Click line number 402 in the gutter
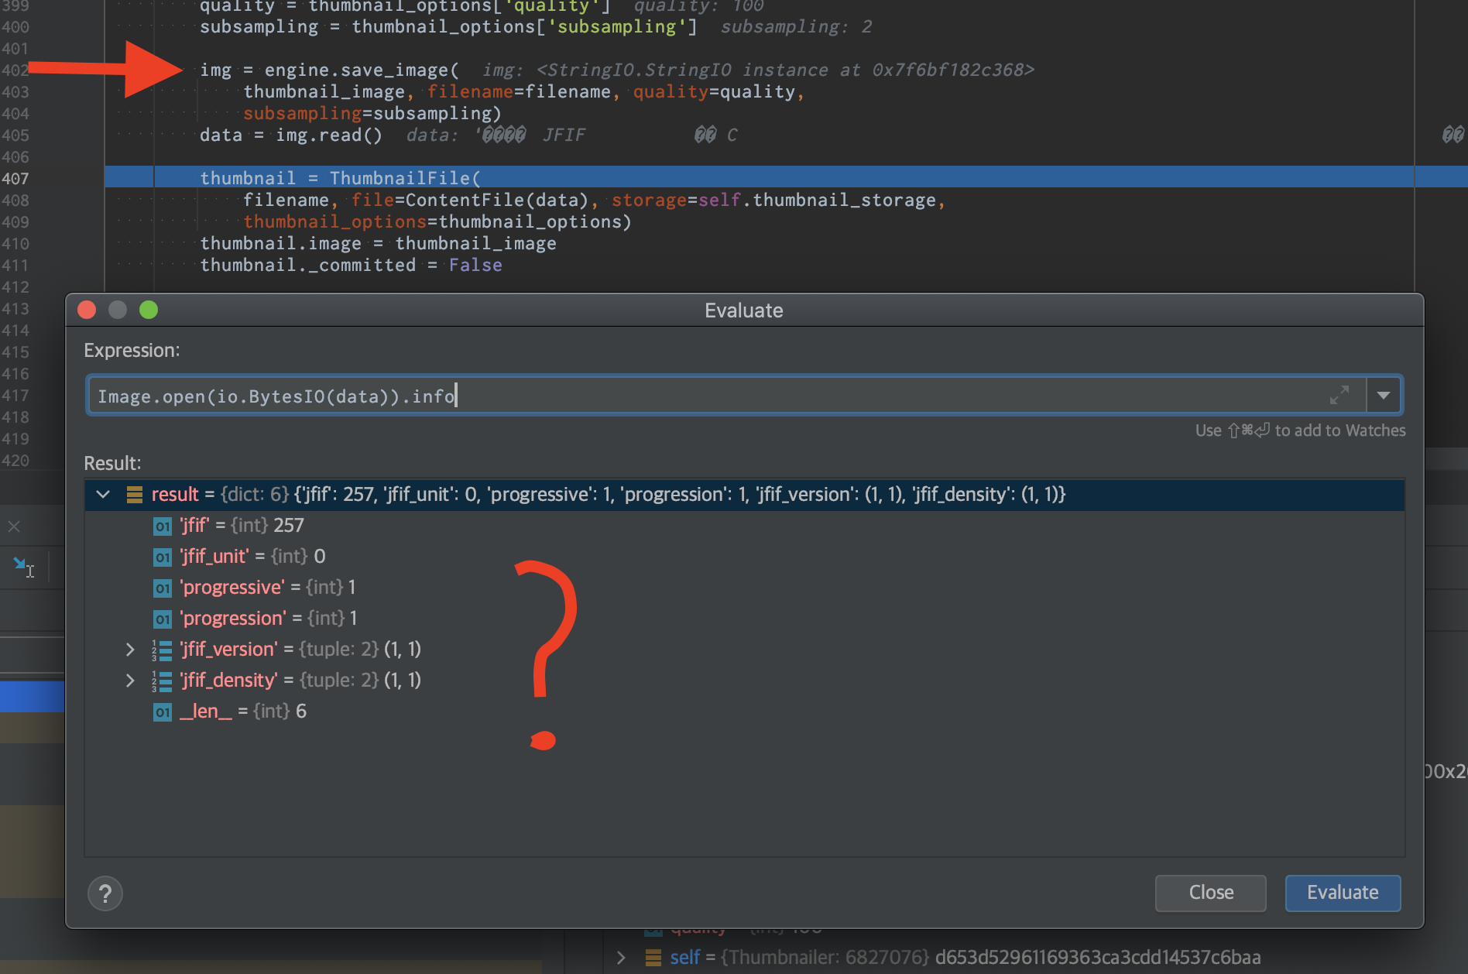 [15, 70]
